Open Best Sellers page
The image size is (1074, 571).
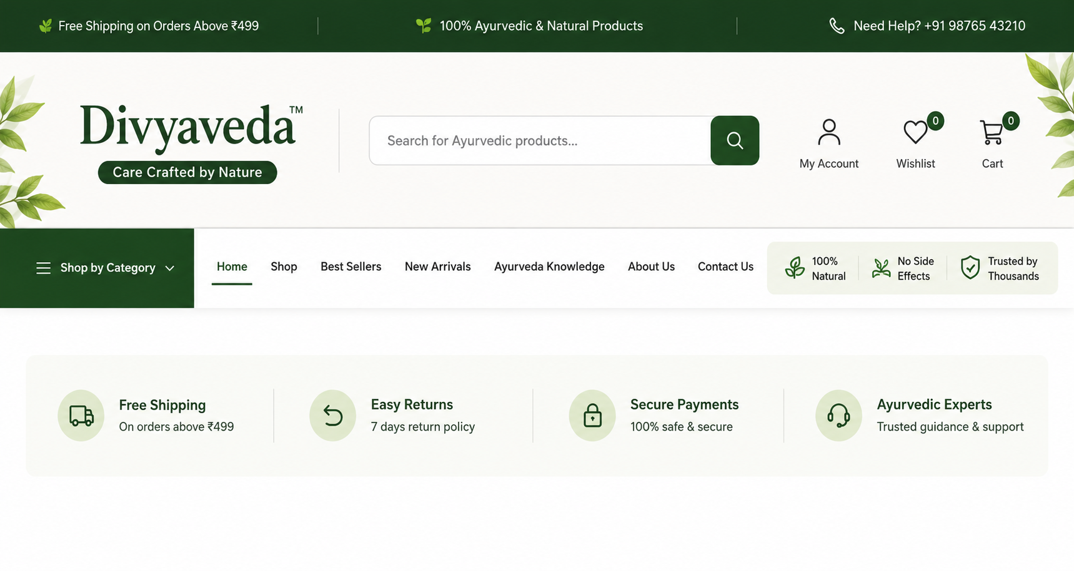pos(351,266)
